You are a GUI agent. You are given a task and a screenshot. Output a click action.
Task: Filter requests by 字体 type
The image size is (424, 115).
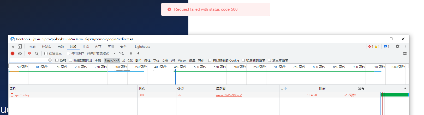coord(156,60)
